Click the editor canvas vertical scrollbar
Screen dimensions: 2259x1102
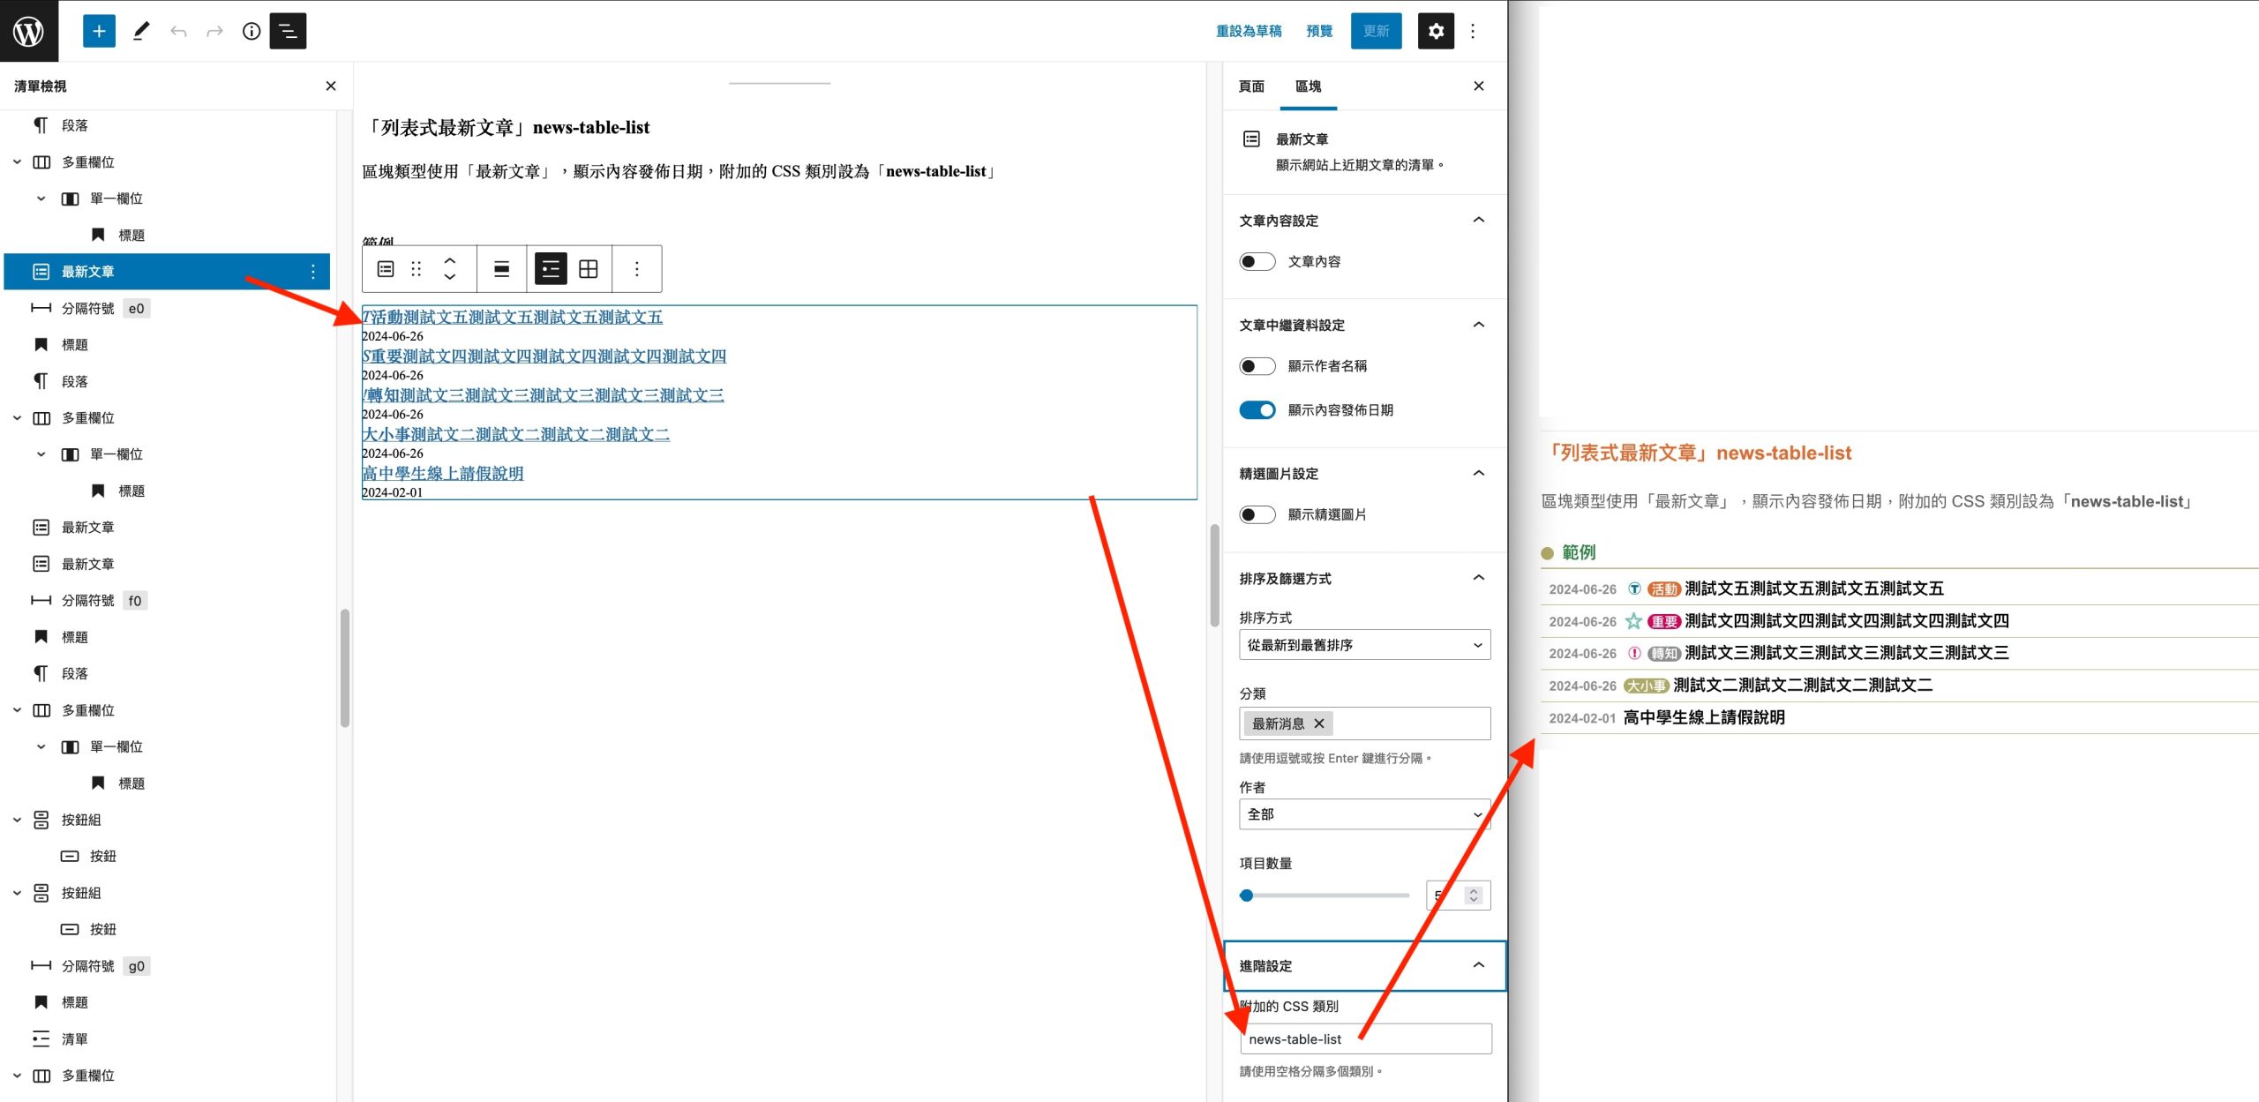1214,575
